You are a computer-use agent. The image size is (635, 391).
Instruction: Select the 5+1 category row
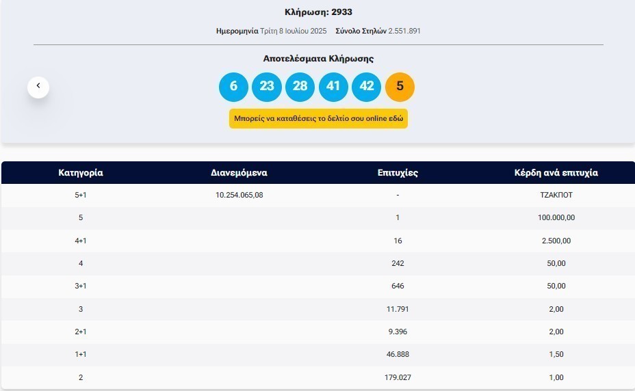coord(81,195)
